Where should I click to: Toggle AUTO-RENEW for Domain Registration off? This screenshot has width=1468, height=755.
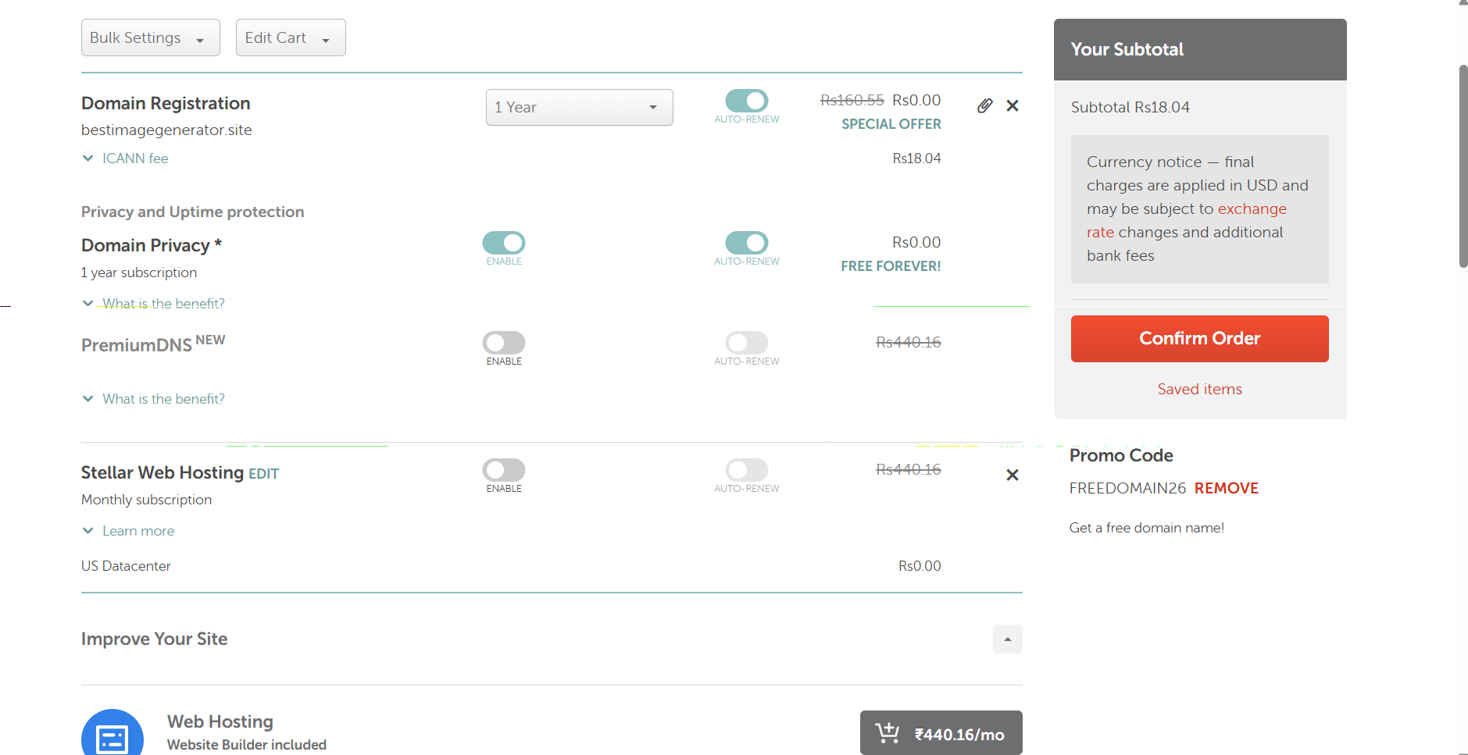pyautogui.click(x=746, y=101)
